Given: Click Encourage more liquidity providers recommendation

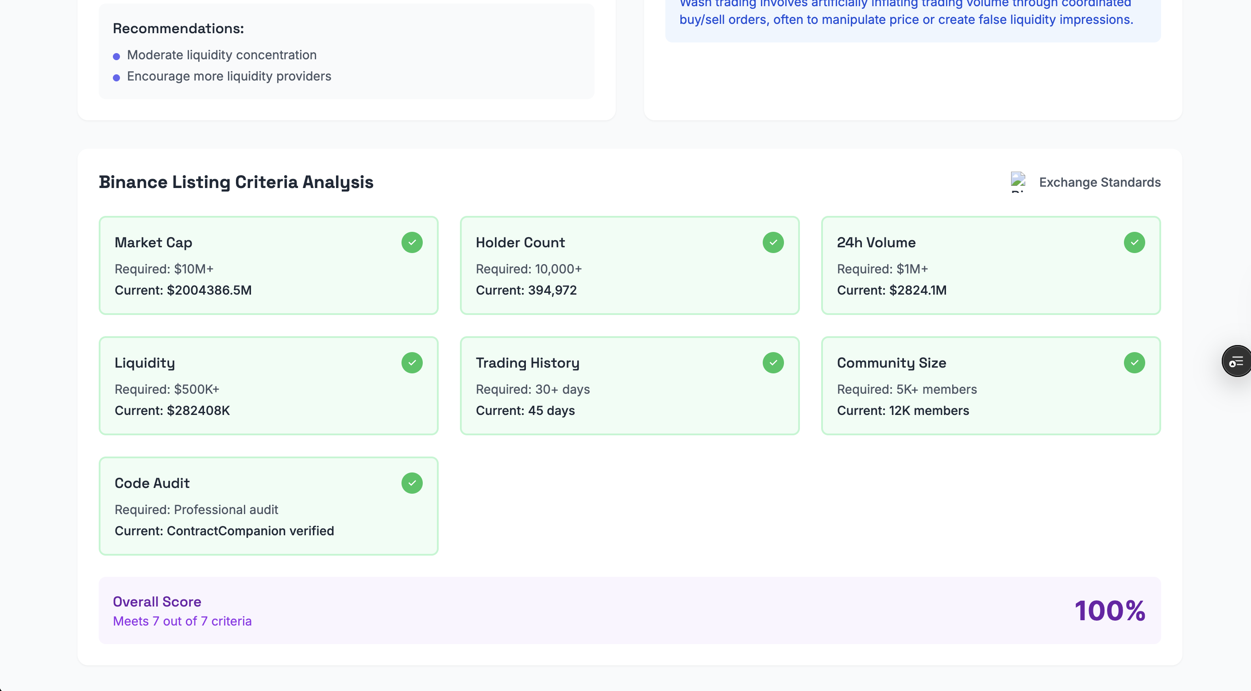Looking at the screenshot, I should pos(229,76).
